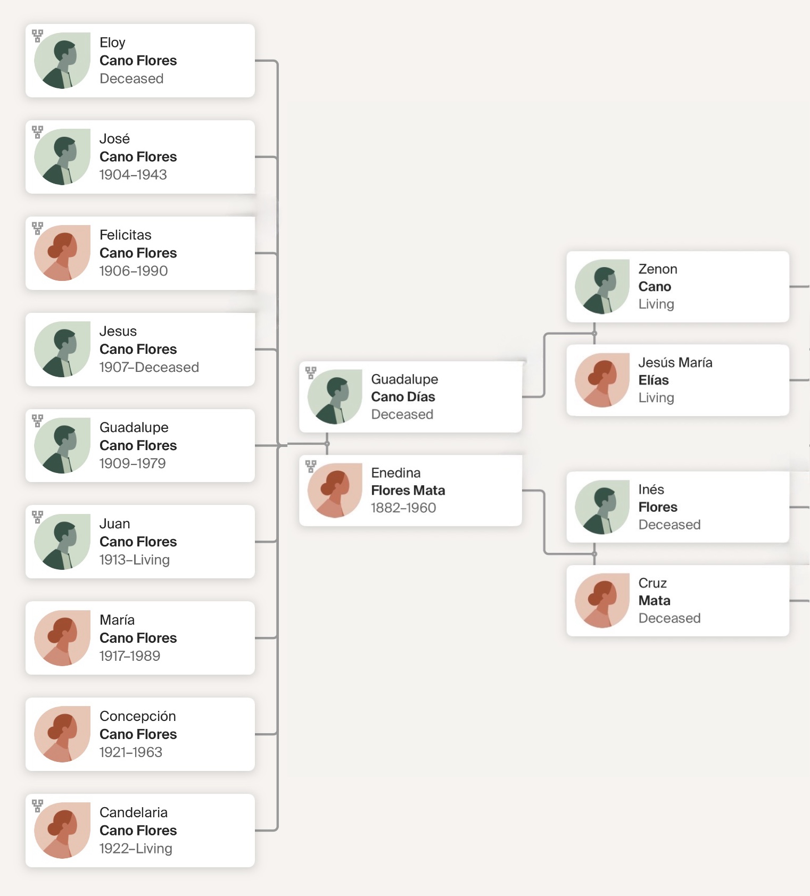Click the Enedina Flores Mata name
The height and width of the screenshot is (896, 810).
[x=408, y=490]
